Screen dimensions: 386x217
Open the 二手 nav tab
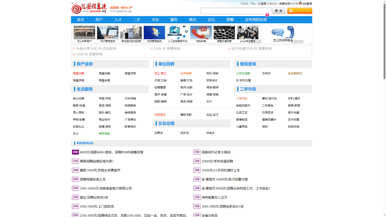tap(137, 20)
